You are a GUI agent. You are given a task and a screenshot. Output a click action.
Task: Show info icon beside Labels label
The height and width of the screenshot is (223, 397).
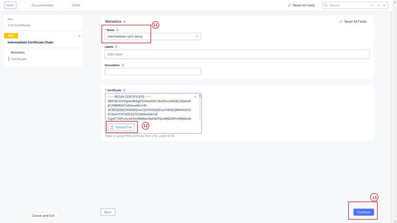tap(116, 47)
